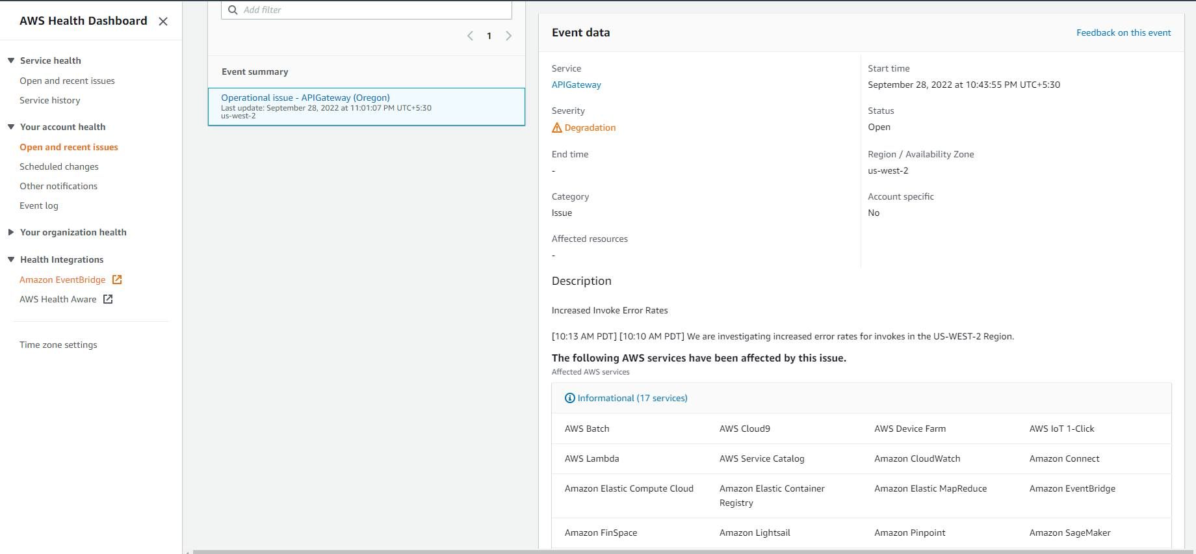Collapse the Your account health section

[x=11, y=127]
